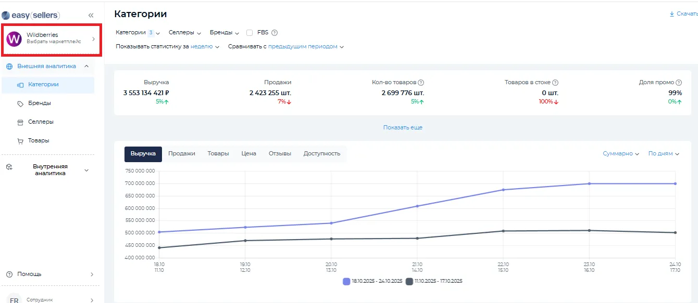Screen dimensions: 698x303
Task: Switch to the Доступность chart tab
Action: (321, 154)
